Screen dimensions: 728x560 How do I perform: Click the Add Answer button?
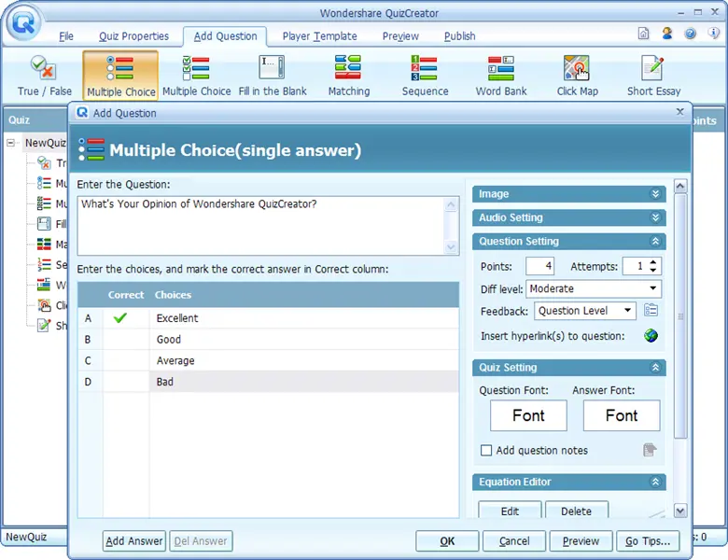tap(133, 541)
